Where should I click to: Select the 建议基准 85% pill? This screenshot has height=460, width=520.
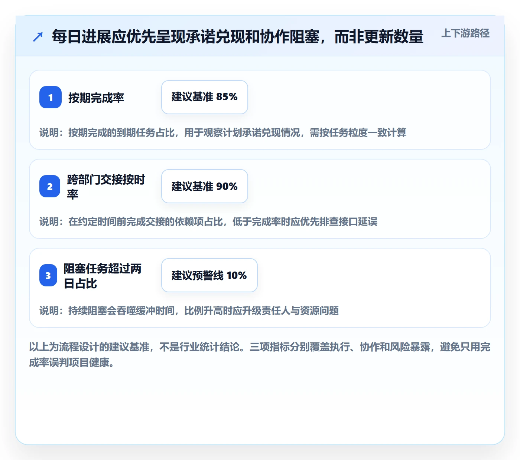205,97
